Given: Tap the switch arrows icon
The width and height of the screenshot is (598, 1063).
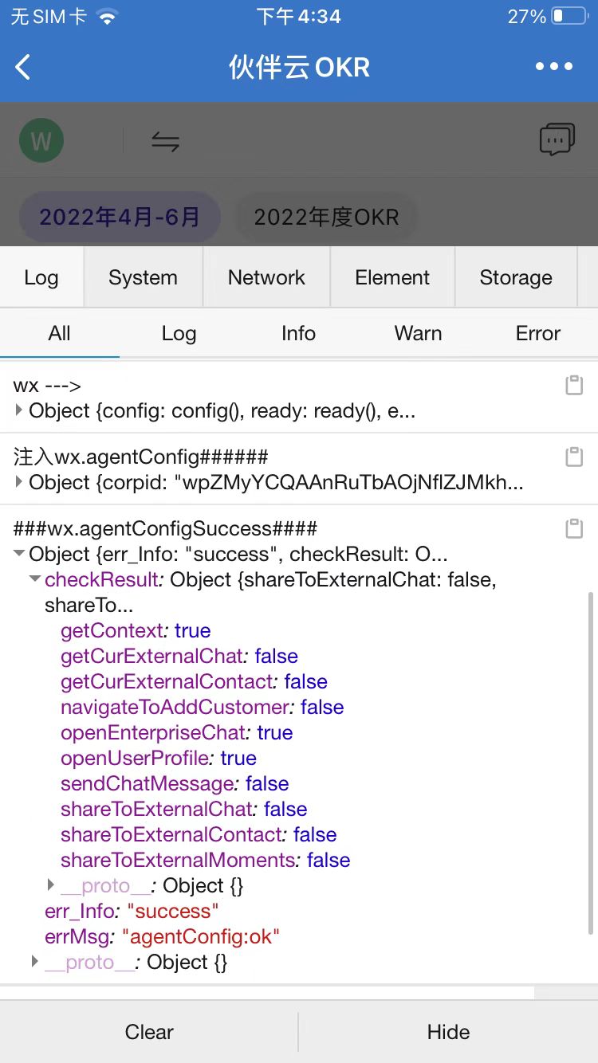Looking at the screenshot, I should (165, 142).
